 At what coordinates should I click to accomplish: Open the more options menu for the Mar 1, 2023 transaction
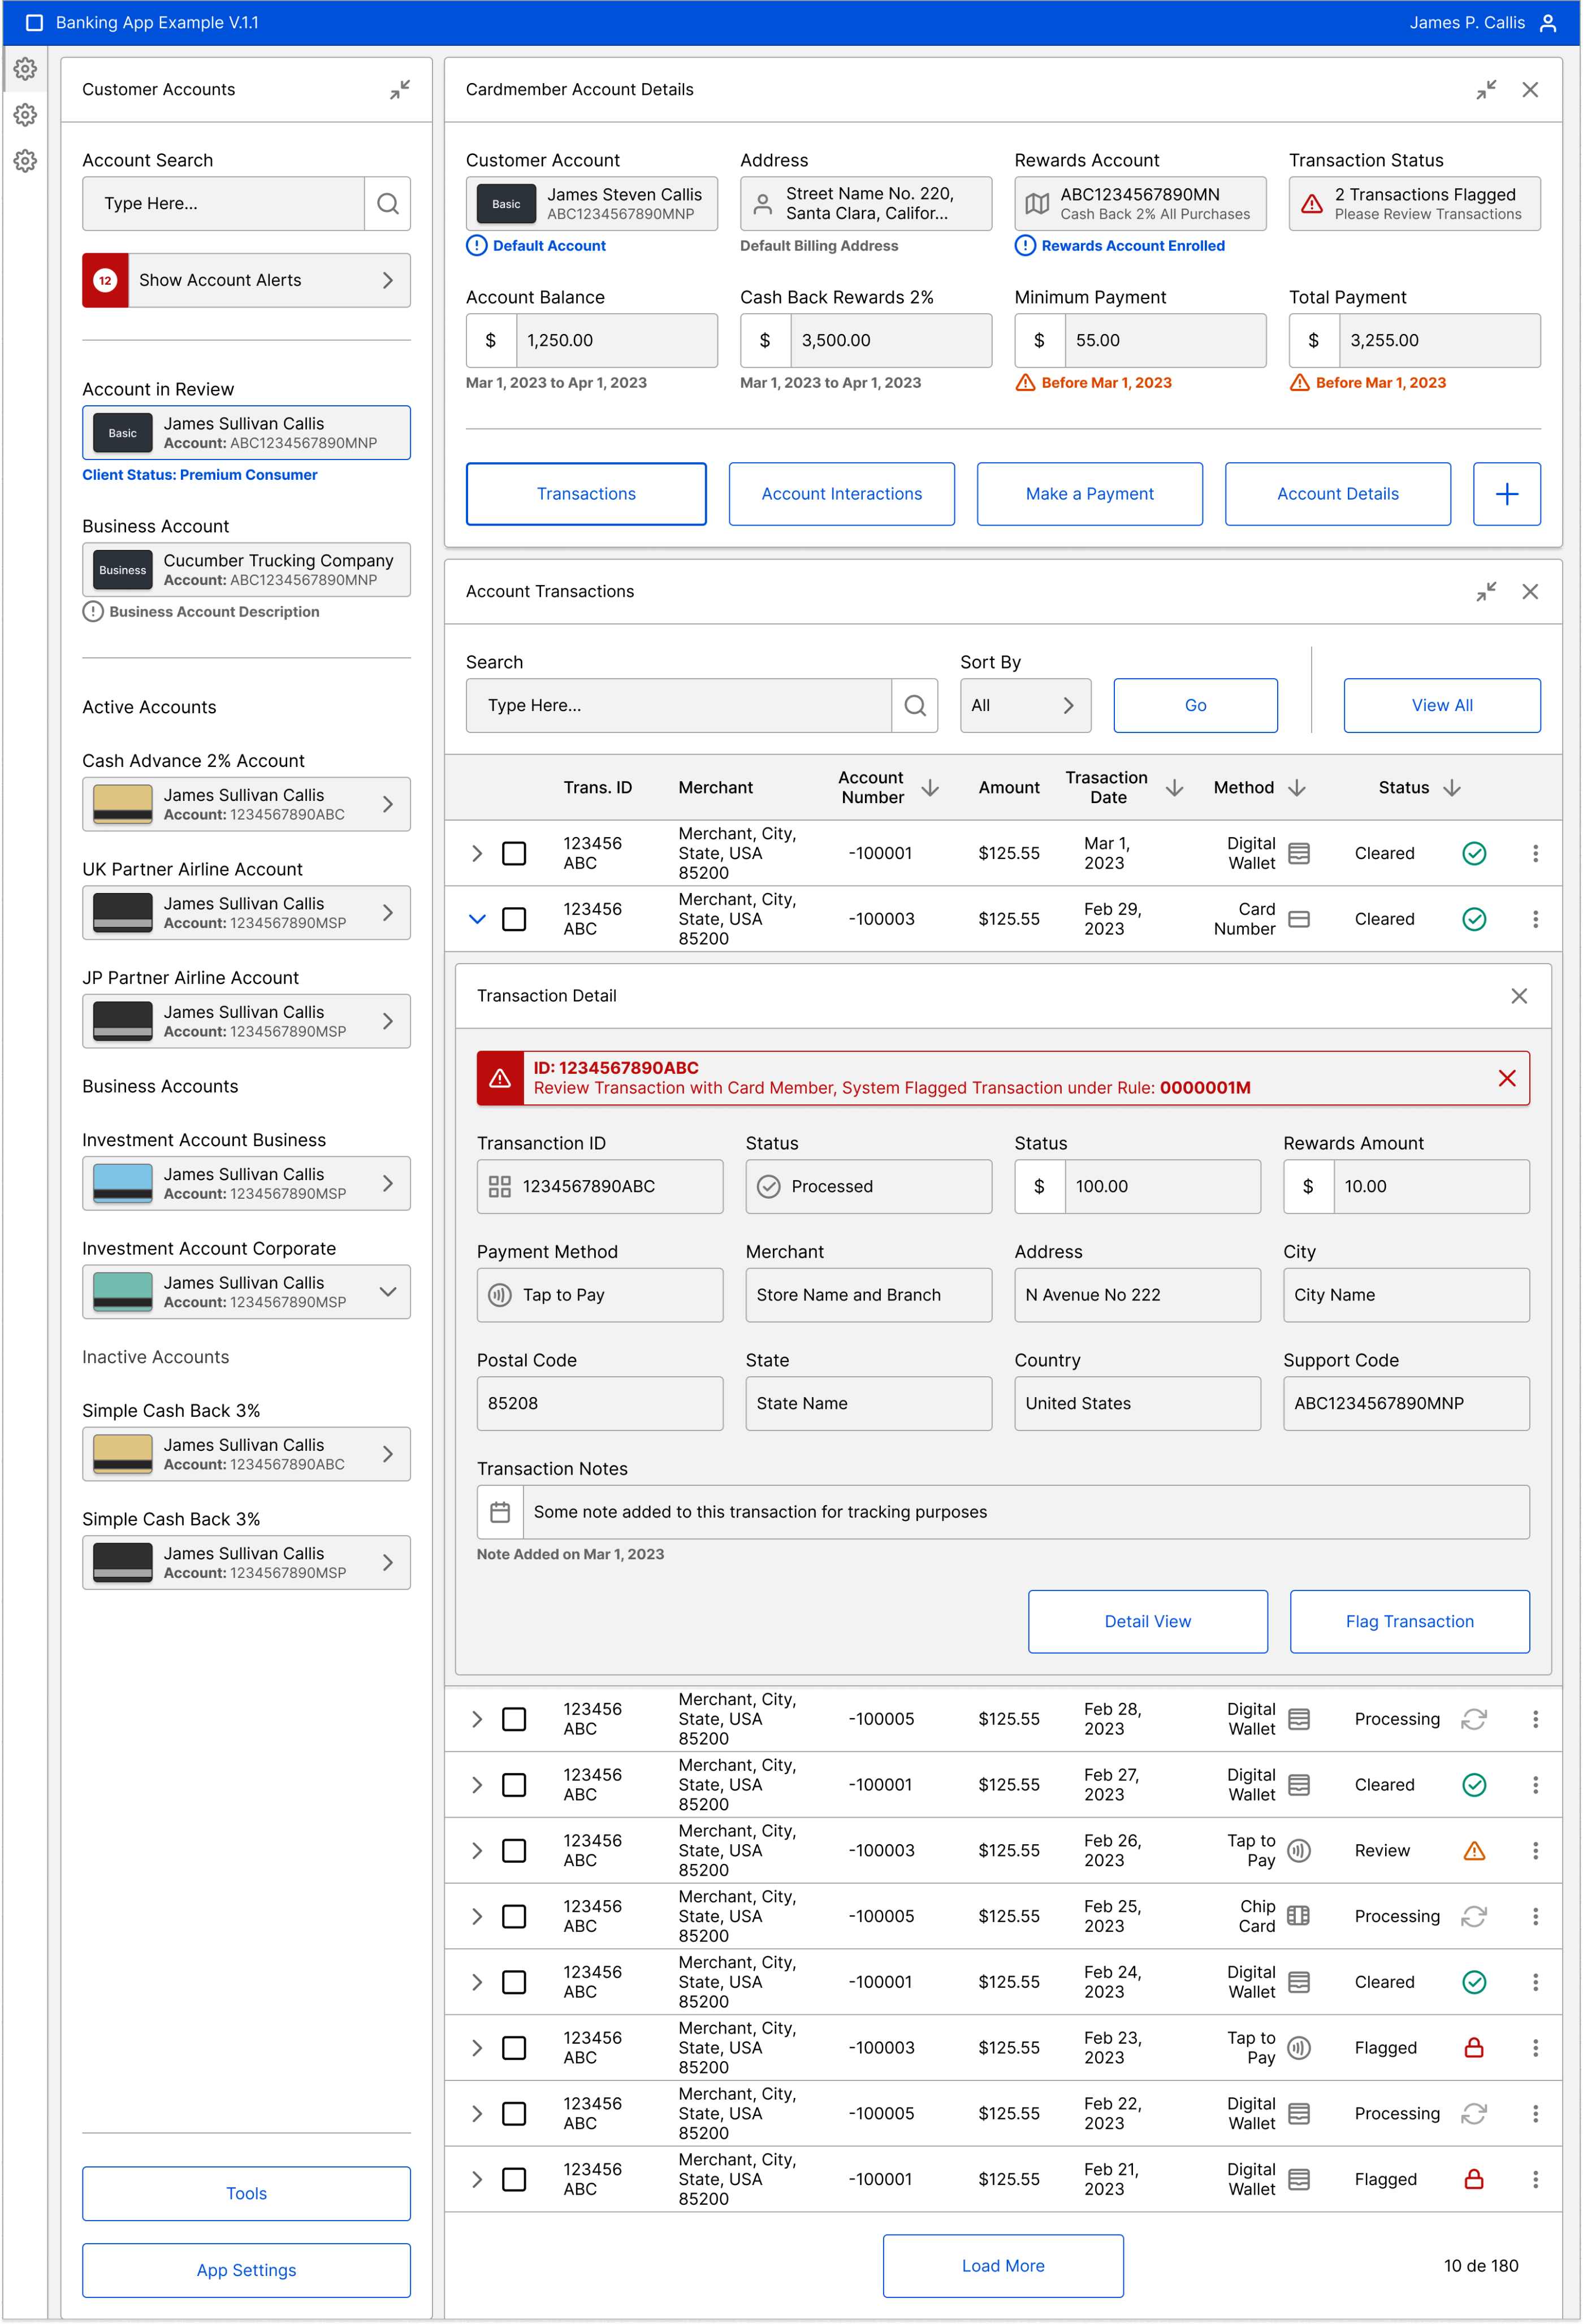coord(1535,854)
